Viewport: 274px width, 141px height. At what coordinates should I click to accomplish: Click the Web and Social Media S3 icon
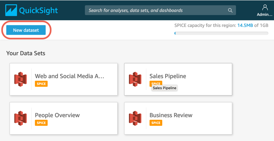pyautogui.click(x=20, y=79)
